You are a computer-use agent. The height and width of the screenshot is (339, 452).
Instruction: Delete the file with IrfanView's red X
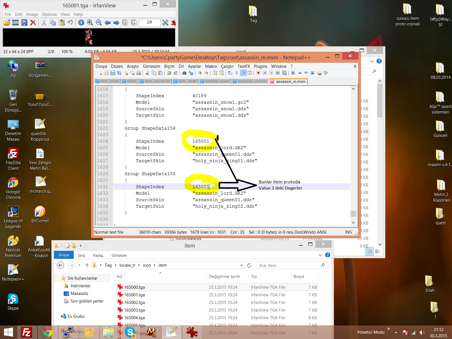(x=33, y=23)
